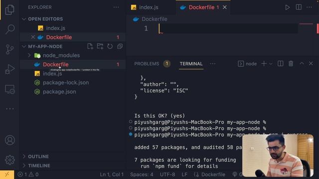Kill the terminal with trash icon

(291, 64)
